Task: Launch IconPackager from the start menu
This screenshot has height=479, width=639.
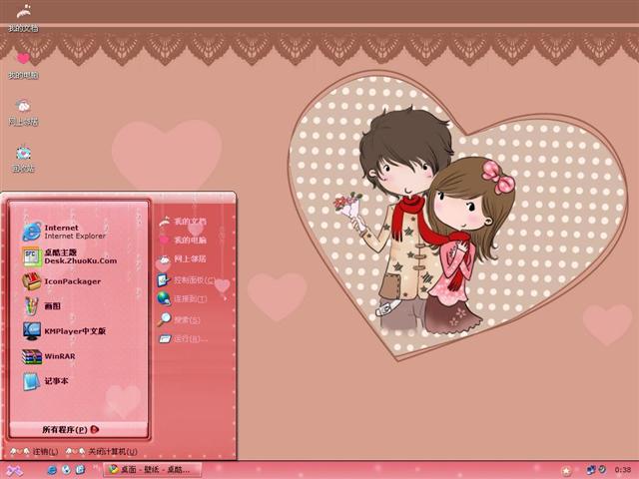Action: point(62,281)
